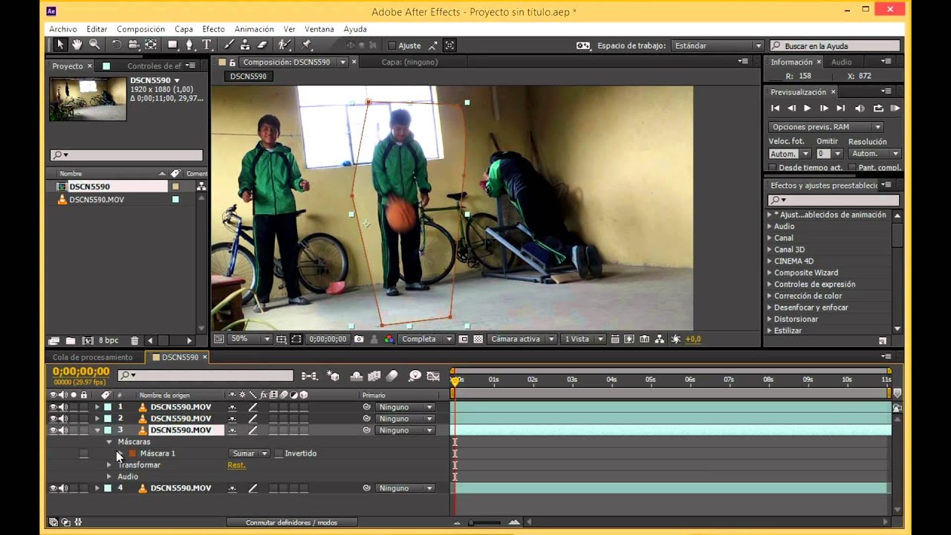
Task: Open the Composición menu
Action: point(140,29)
